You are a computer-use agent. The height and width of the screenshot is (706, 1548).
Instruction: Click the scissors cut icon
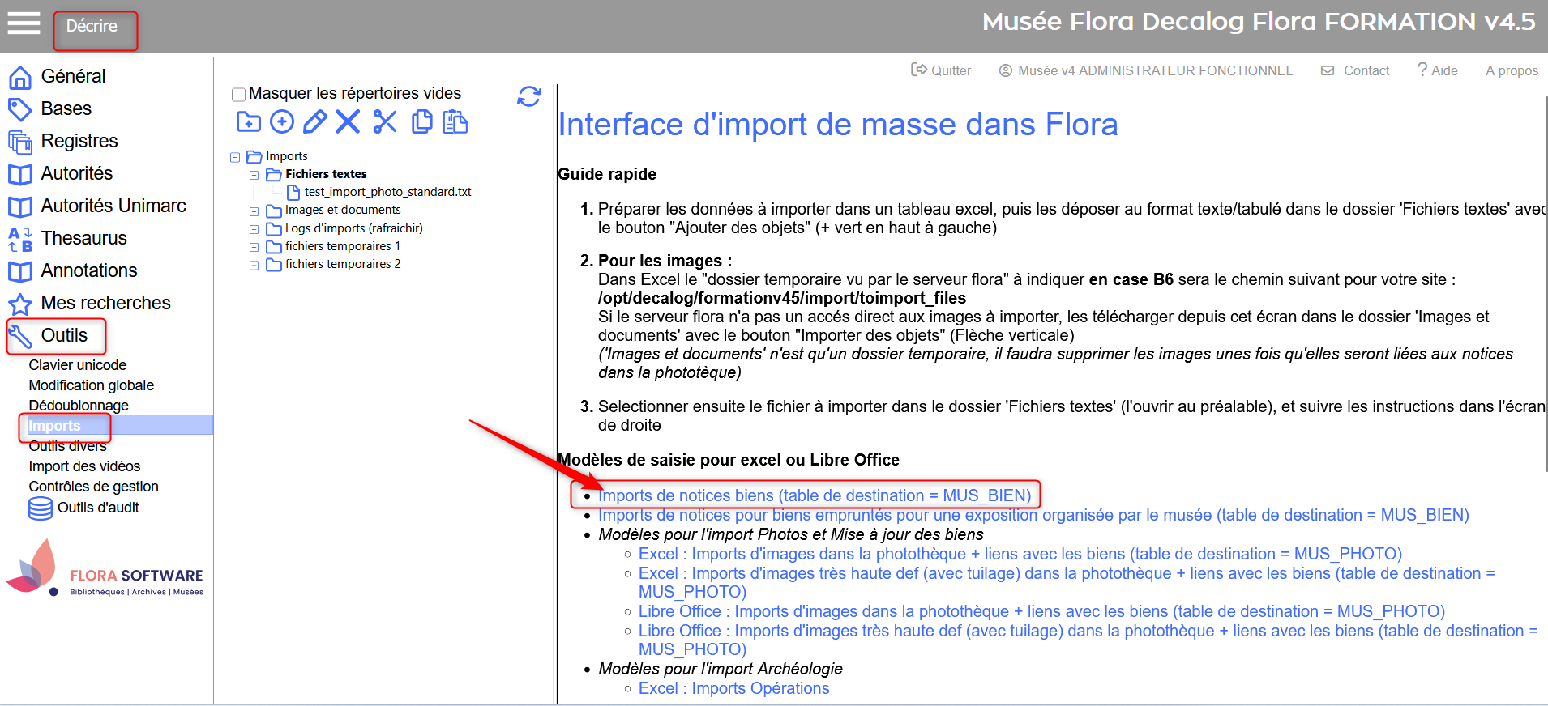coord(385,122)
